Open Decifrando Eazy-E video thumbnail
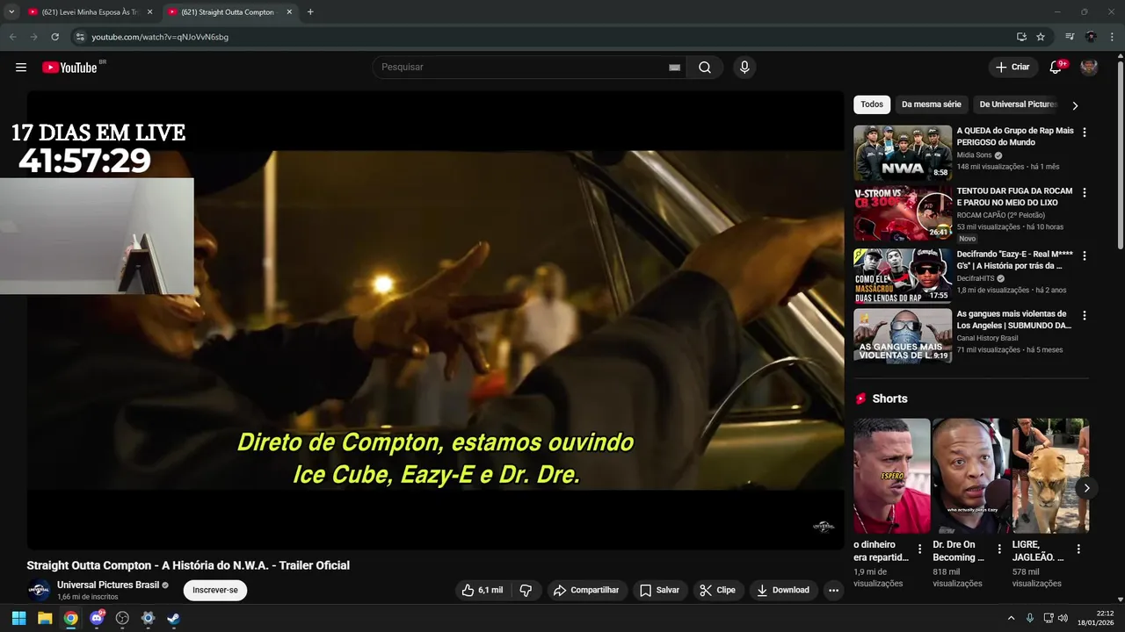 click(x=903, y=276)
